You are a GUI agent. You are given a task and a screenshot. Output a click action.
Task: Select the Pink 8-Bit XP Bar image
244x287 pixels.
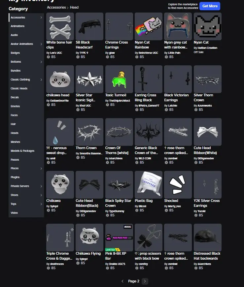[119, 238]
